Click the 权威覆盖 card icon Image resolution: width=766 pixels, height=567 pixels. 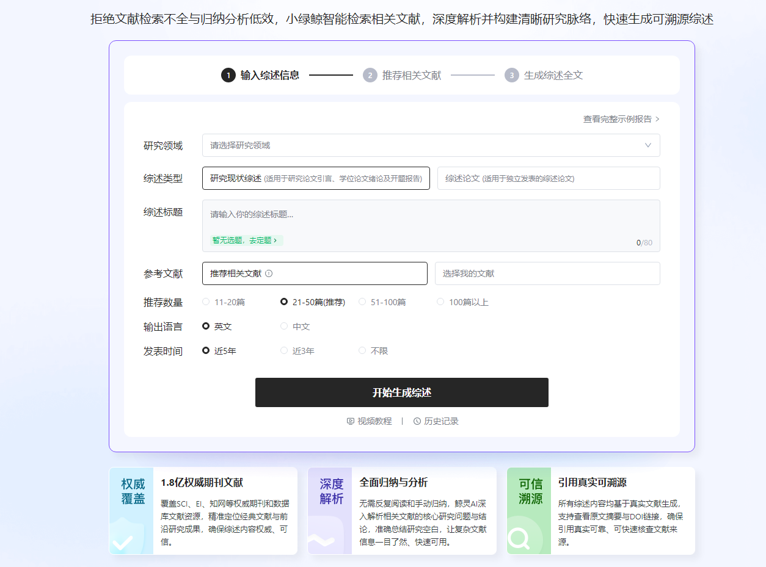pyautogui.click(x=131, y=511)
